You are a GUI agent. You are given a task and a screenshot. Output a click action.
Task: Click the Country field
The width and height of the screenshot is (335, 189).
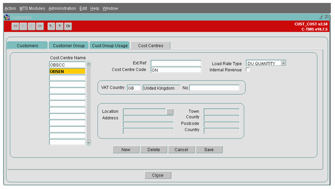(221, 131)
